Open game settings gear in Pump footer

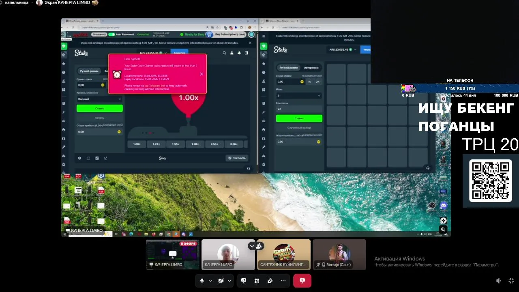coord(79,158)
